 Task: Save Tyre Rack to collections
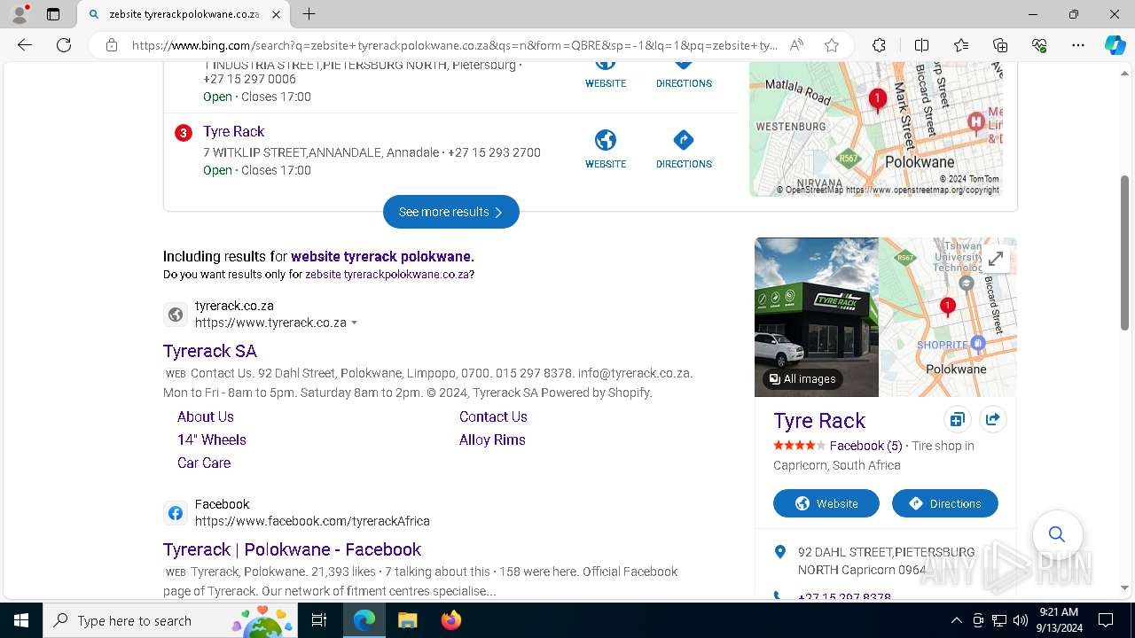957,419
